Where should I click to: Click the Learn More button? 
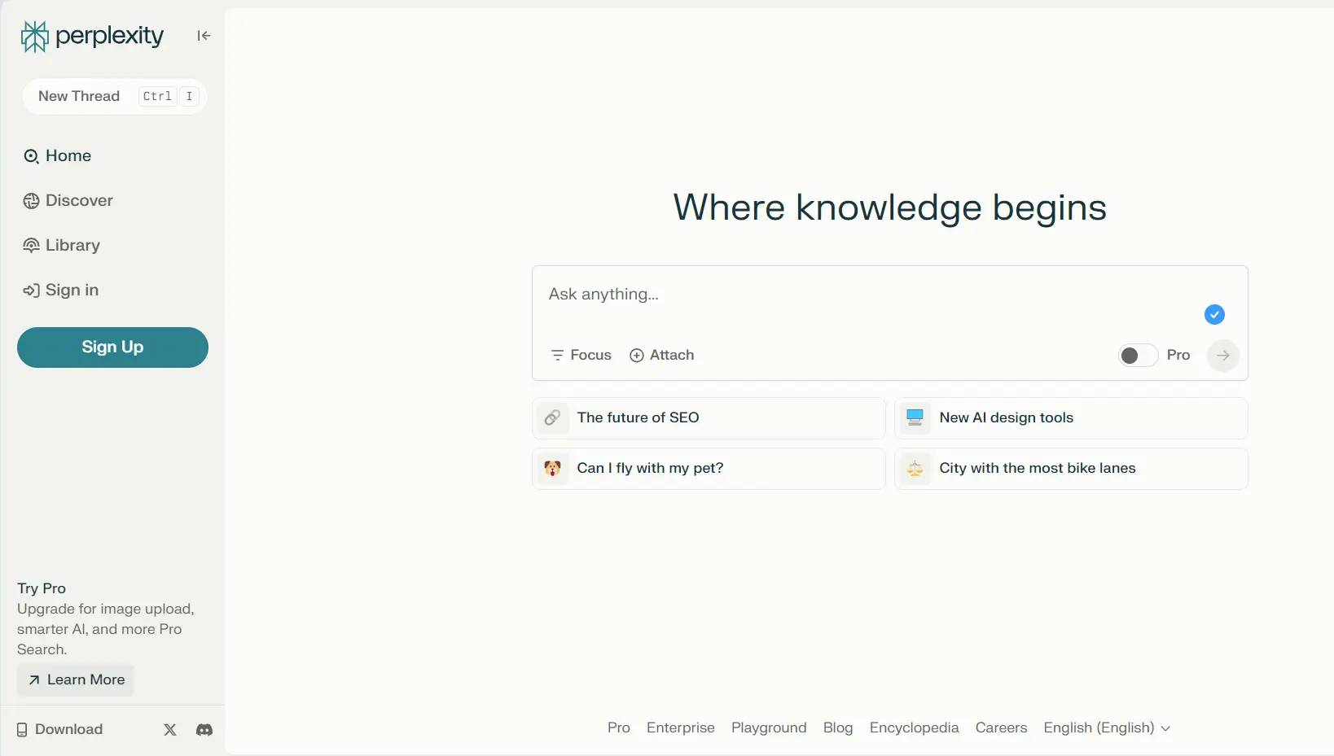76,680
